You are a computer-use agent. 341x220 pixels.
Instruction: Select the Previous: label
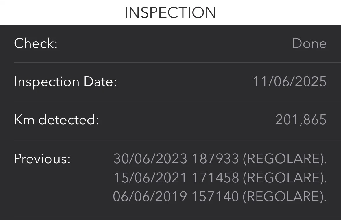tap(43, 159)
